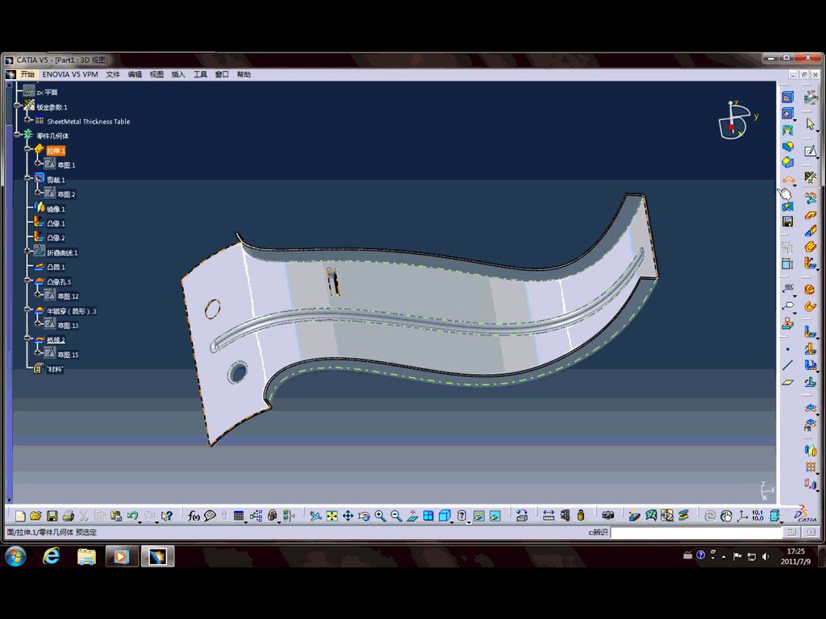
Task: Open the 编辑 menu
Action: click(x=135, y=75)
